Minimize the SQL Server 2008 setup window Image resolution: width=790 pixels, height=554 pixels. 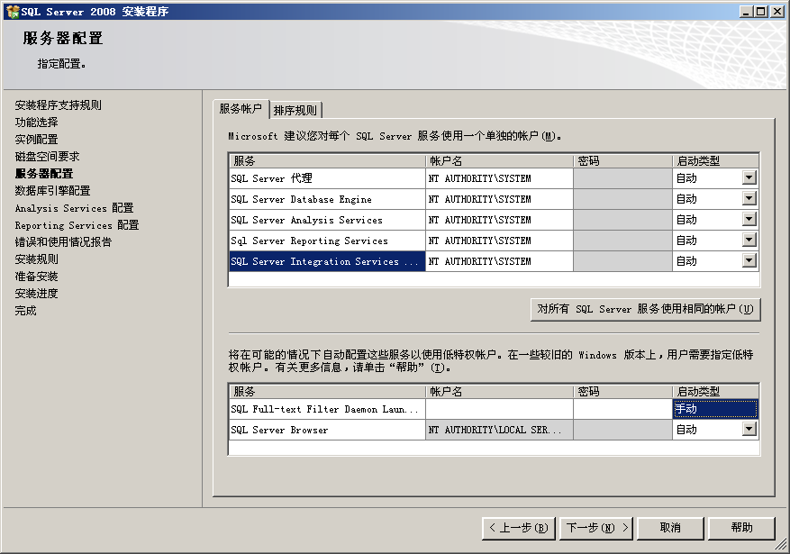coord(747,11)
